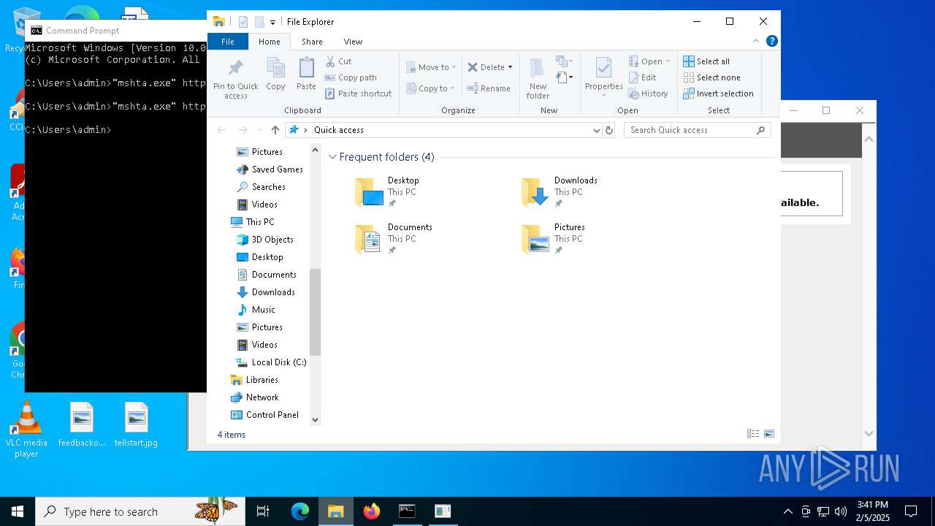The image size is (935, 526).
Task: Select VLC media player desktop shortcut
Action: pos(26,430)
